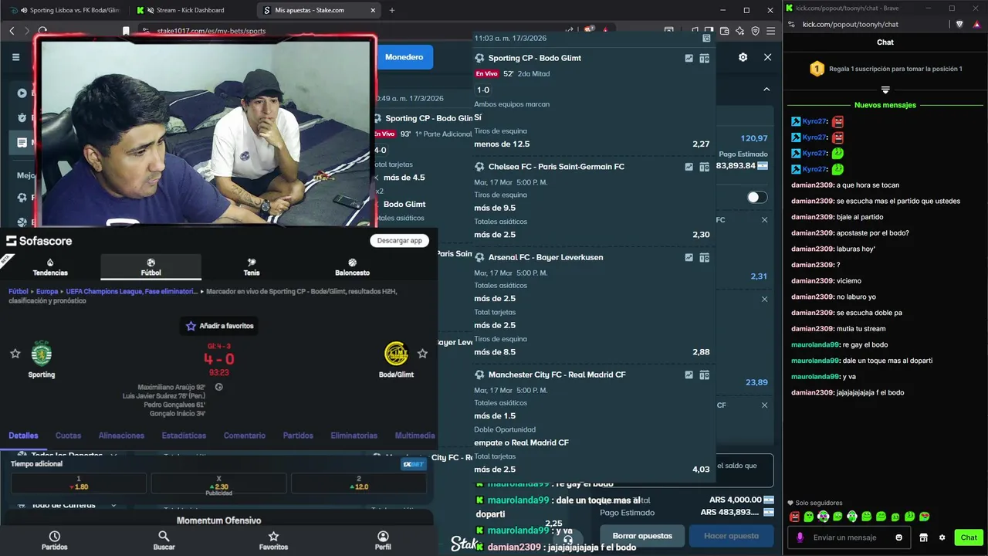The image size is (988, 556).
Task: Open Stake hamburger menu
Action: (15, 57)
